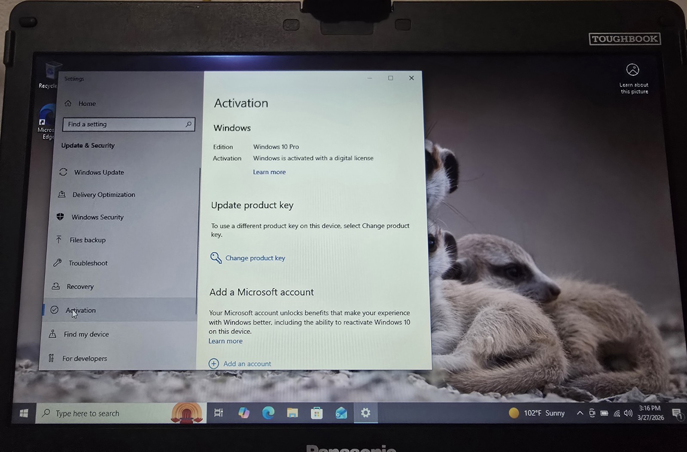The height and width of the screenshot is (452, 687).
Task: Open the clock showing 3:16 PM
Action: 651,413
